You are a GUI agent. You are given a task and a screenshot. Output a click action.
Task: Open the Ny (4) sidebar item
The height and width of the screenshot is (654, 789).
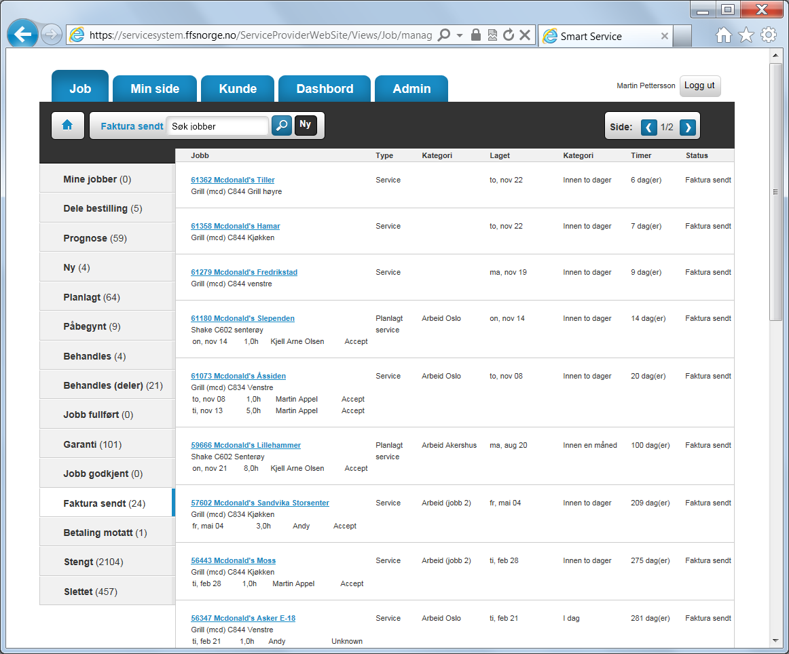(x=107, y=267)
